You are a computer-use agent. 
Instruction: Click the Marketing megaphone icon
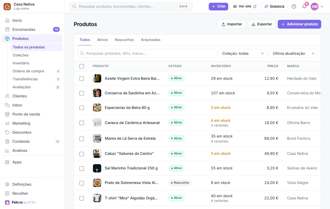click(x=7, y=123)
